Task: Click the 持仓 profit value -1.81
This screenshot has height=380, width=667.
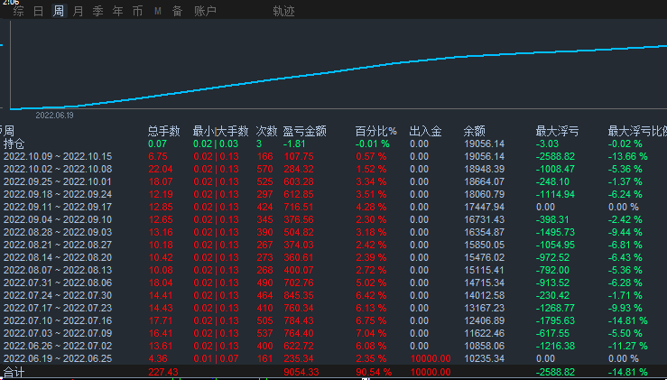Action: (x=294, y=144)
